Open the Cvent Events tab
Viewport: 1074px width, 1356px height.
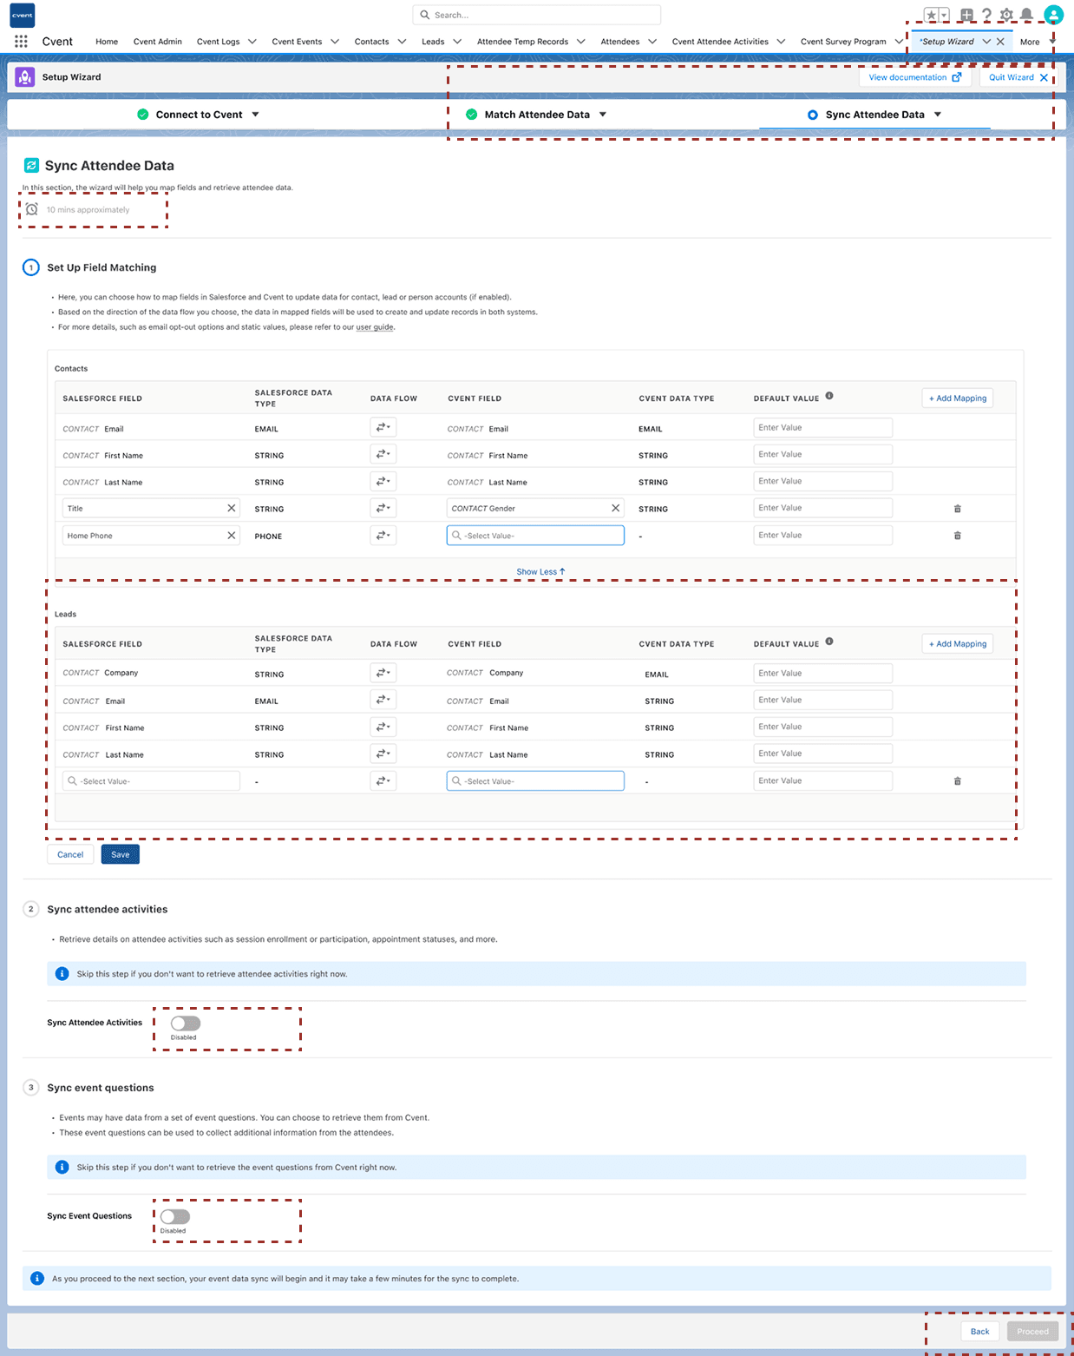coord(297,42)
